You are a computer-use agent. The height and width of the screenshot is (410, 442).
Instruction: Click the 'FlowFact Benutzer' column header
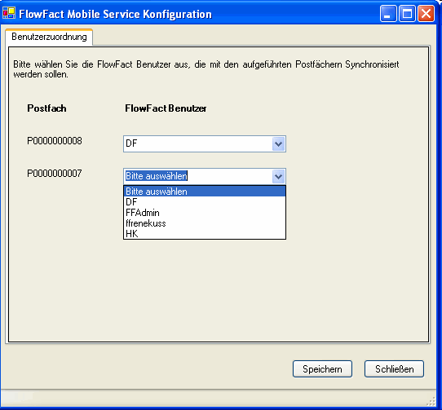166,108
